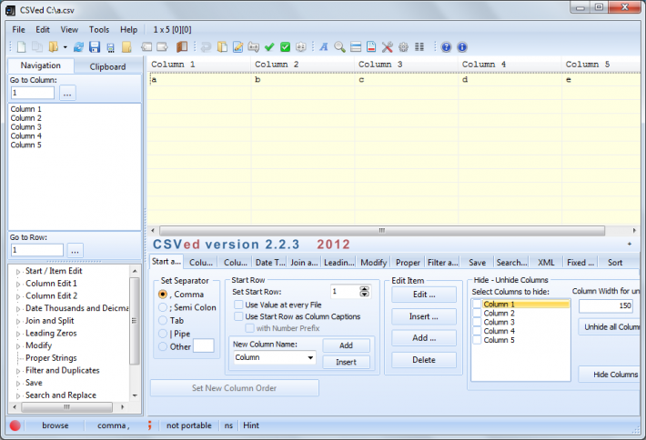
Task: Expand the Column Edit 2 tree node
Action: click(x=17, y=296)
